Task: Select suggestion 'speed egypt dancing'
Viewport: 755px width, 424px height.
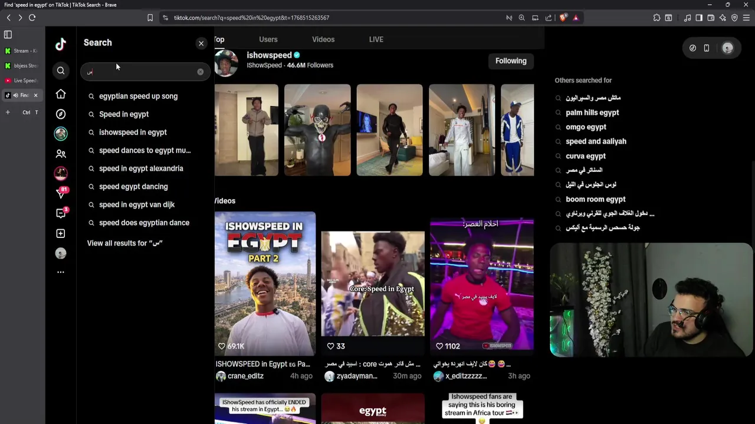Action: [133, 187]
